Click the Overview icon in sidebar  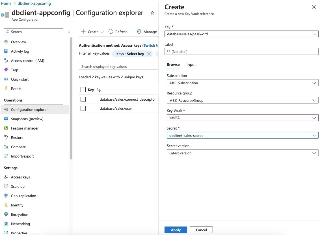coord(6,42)
